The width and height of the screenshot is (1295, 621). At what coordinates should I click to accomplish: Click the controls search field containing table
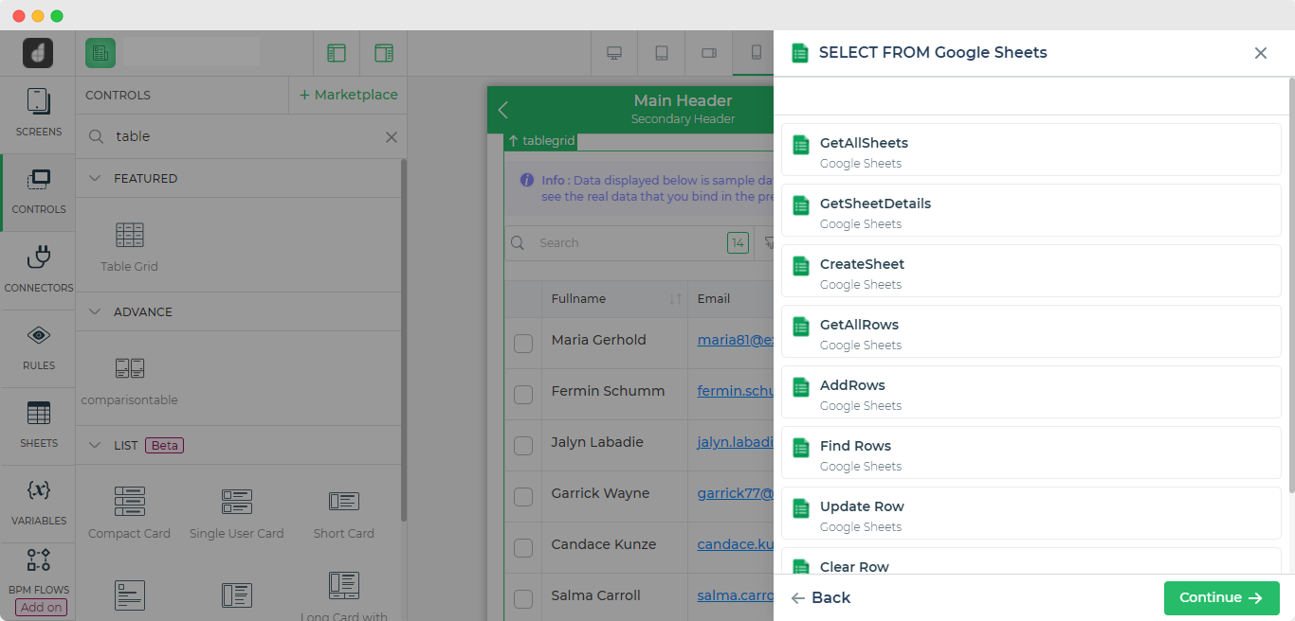(243, 137)
